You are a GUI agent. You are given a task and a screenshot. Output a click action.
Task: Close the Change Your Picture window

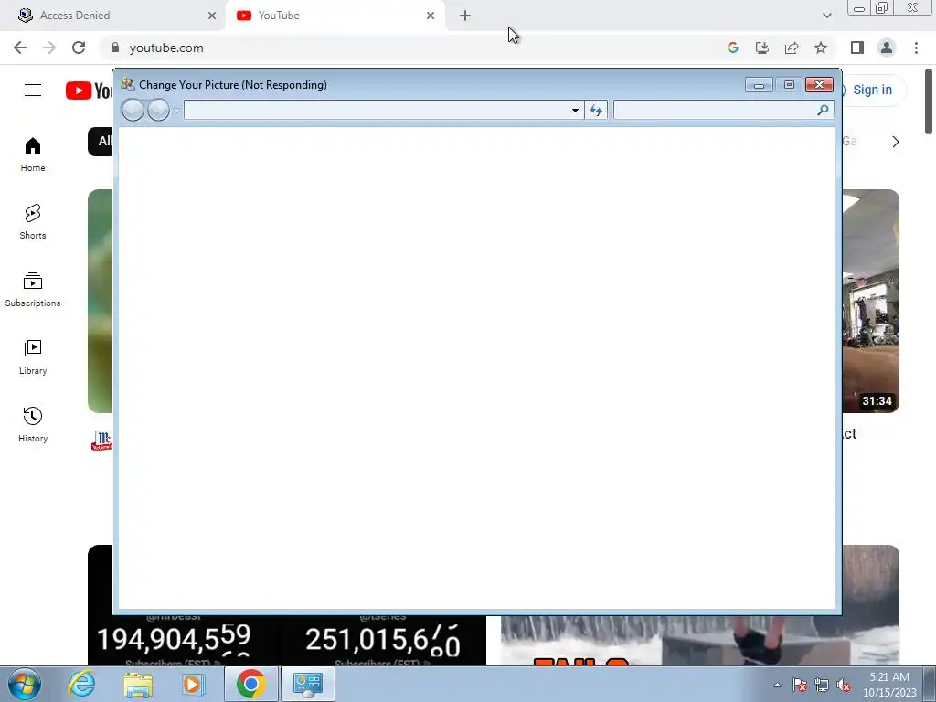point(819,85)
